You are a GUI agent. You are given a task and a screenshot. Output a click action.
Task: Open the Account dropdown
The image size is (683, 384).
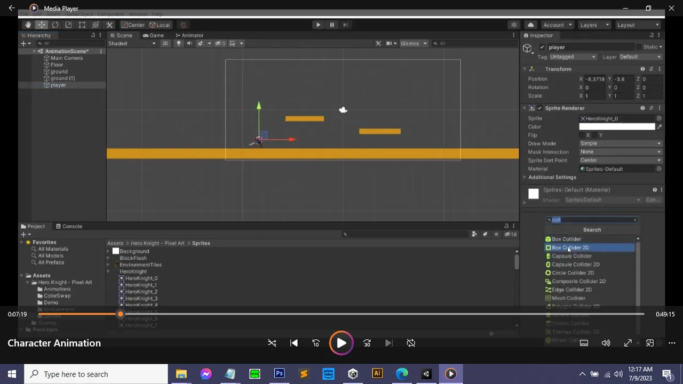(x=557, y=25)
